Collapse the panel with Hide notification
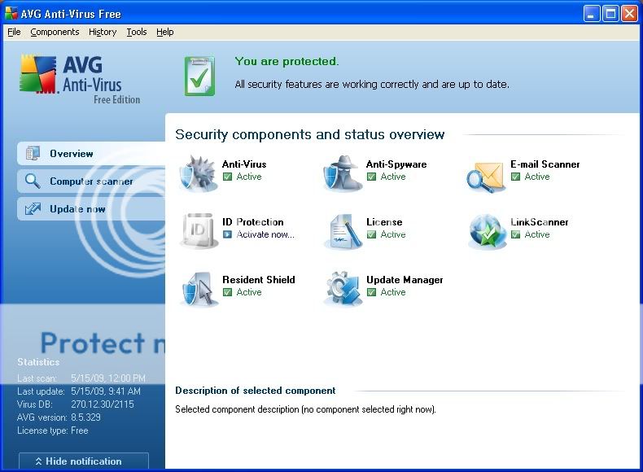This screenshot has height=472, width=643. [84, 461]
